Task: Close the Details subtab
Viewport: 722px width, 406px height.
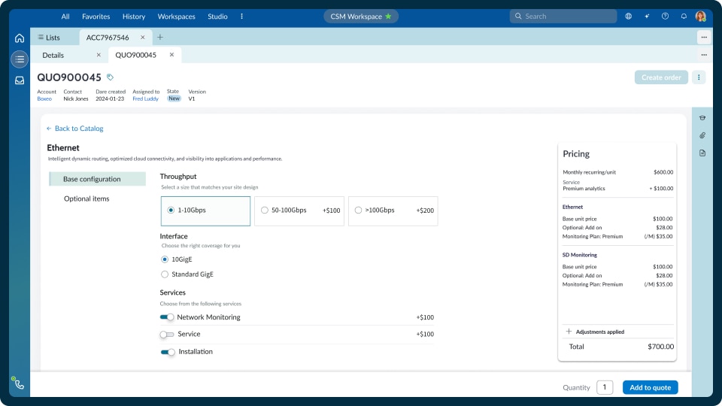Action: tap(99, 55)
